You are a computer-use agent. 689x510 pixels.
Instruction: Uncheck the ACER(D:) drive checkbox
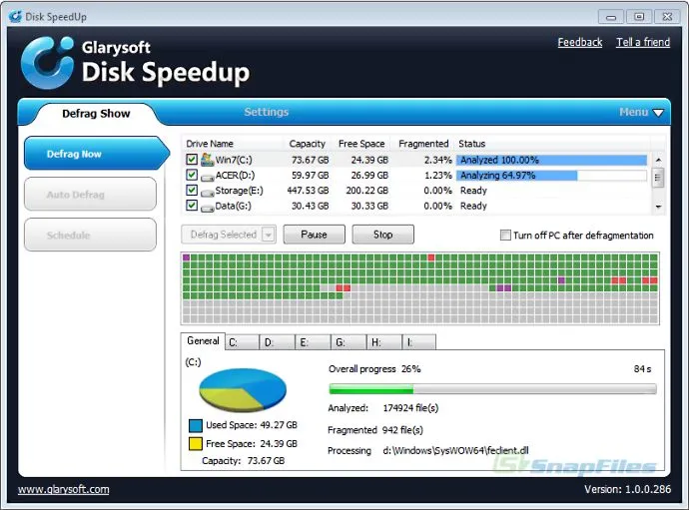(192, 175)
